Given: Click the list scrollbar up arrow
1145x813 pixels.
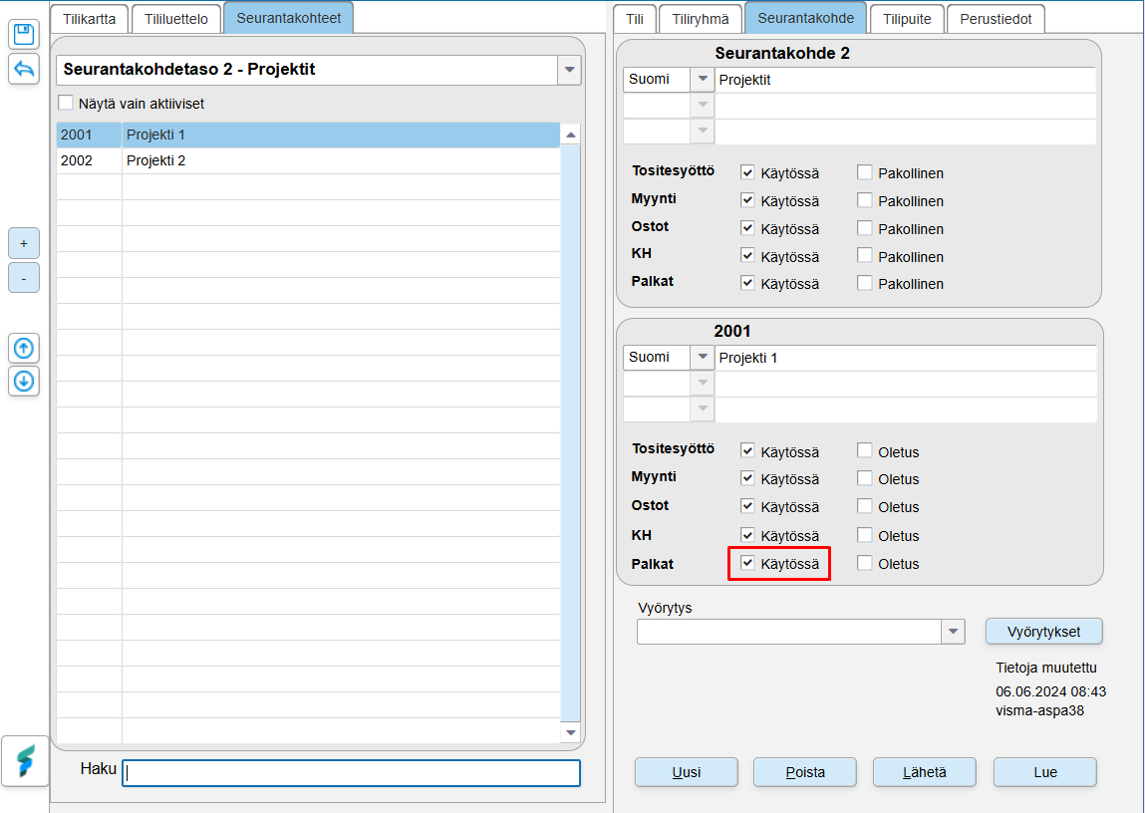Looking at the screenshot, I should point(571,135).
